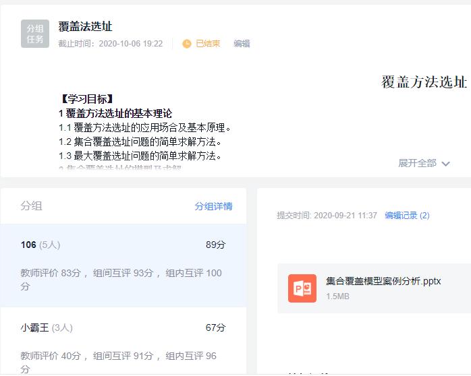The height and width of the screenshot is (376, 471).
Task: Open 编辑记录 (2) history link
Action: 407,216
